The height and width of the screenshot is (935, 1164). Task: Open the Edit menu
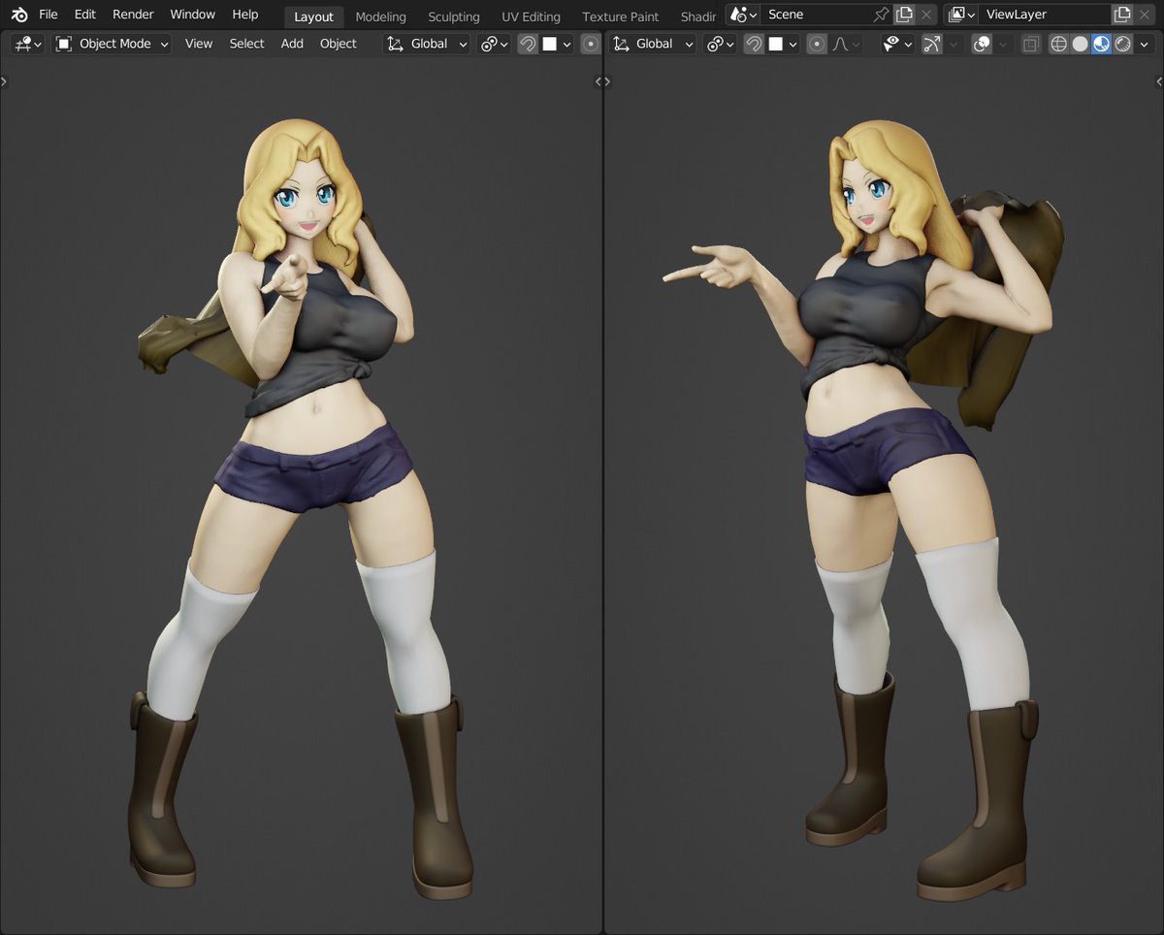click(85, 15)
